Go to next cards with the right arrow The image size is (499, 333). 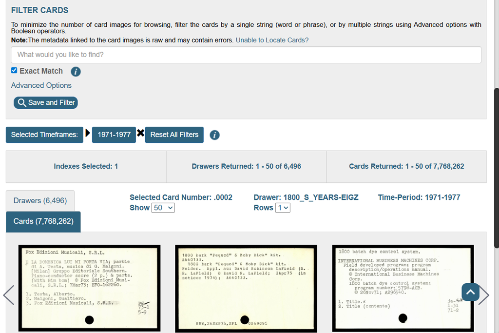pos(484,295)
